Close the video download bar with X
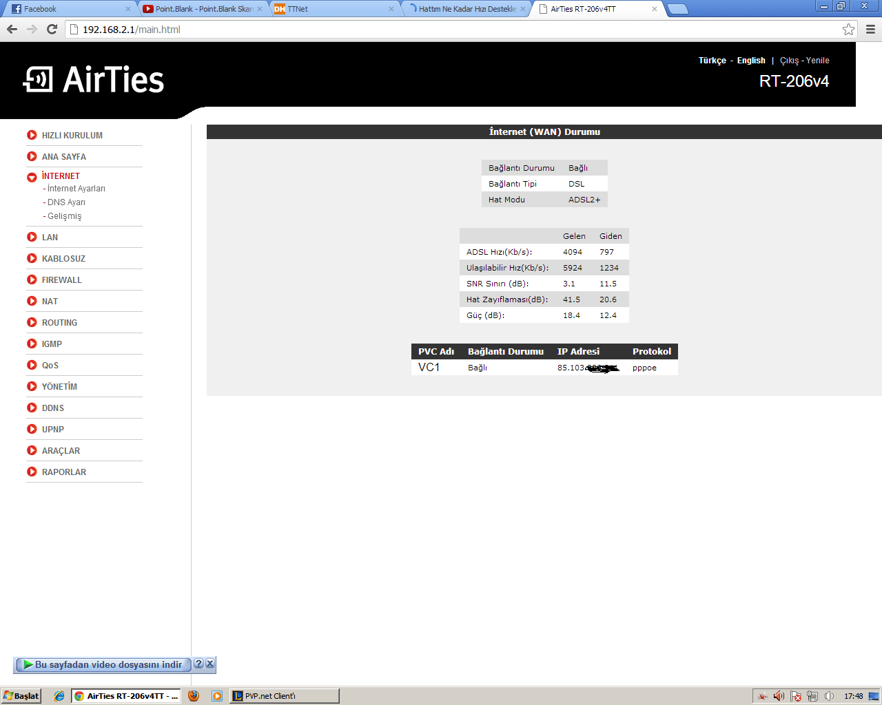Image resolution: width=882 pixels, height=705 pixels. pyautogui.click(x=210, y=664)
